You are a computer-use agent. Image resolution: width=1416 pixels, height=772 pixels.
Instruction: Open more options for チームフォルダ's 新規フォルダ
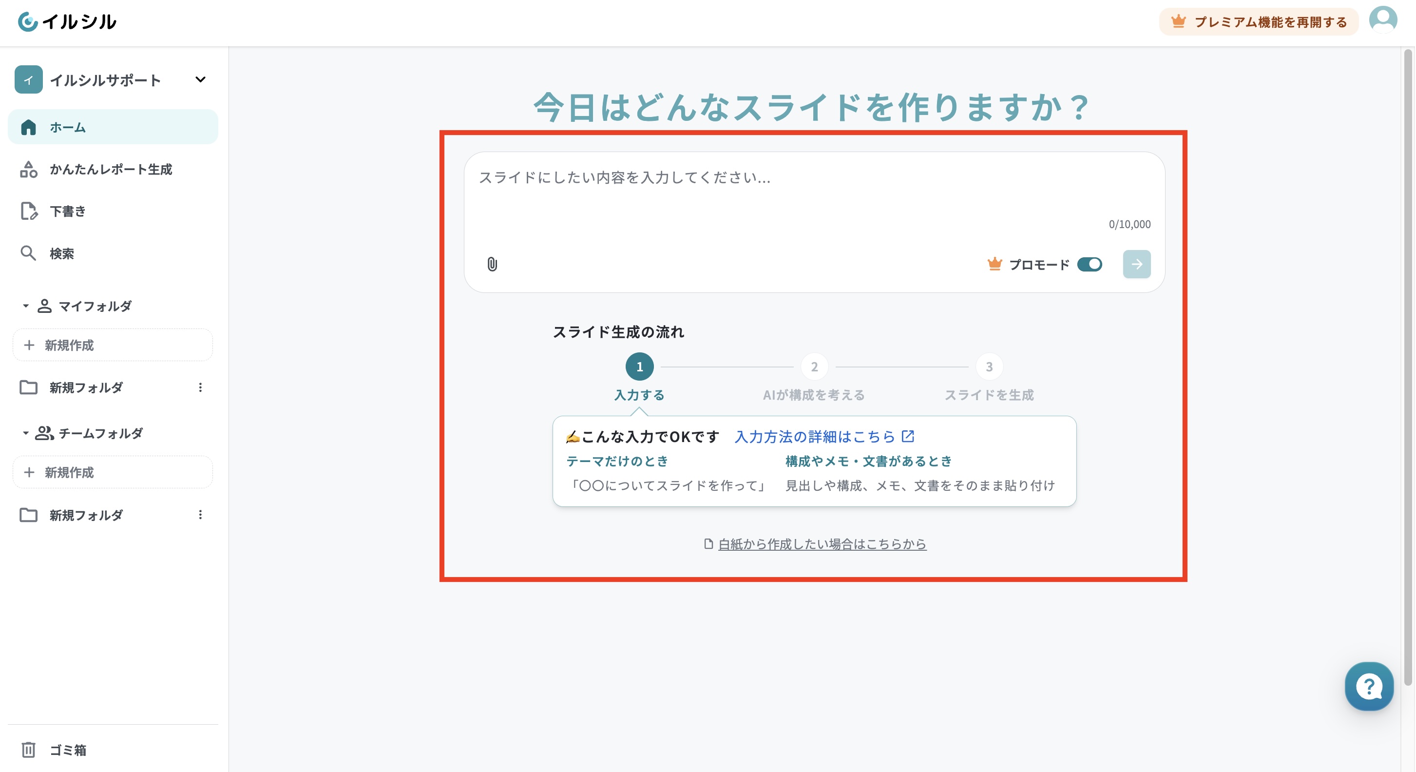(x=201, y=515)
